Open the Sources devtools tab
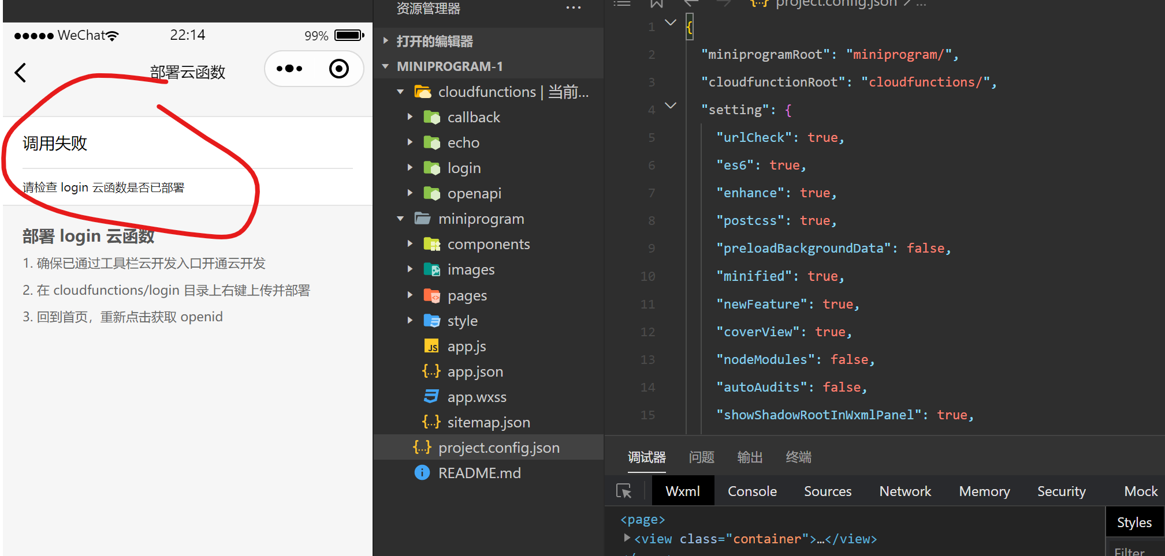The image size is (1165, 556). click(828, 491)
